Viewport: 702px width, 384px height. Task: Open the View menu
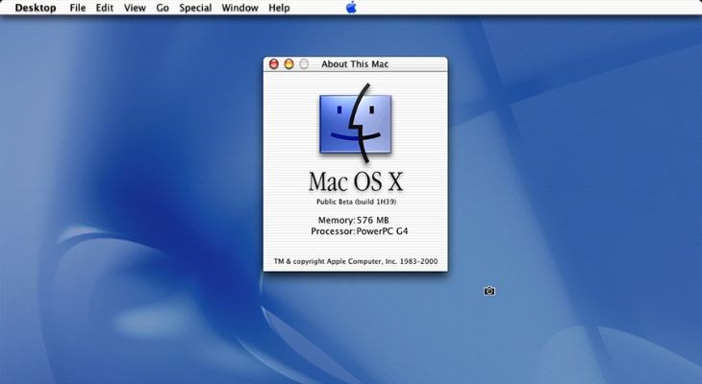pyautogui.click(x=135, y=8)
